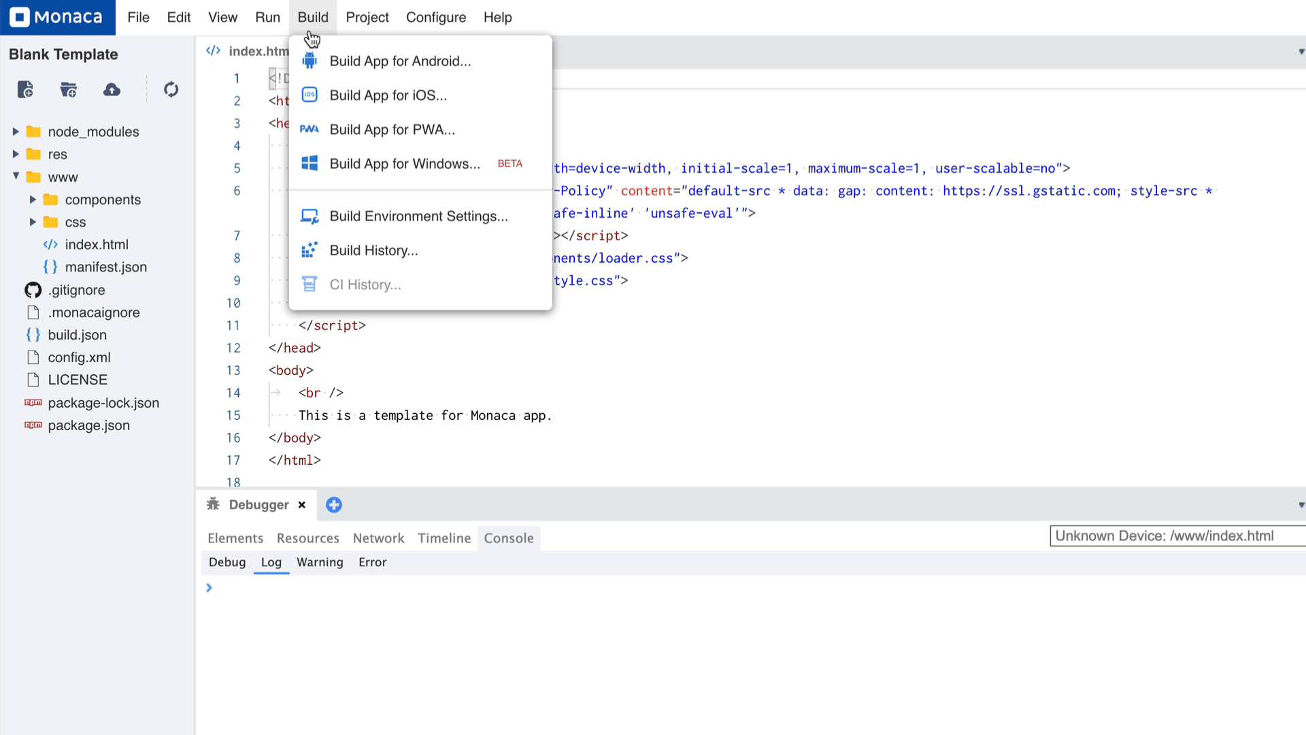Click the Build Environment Settings icon

point(309,216)
